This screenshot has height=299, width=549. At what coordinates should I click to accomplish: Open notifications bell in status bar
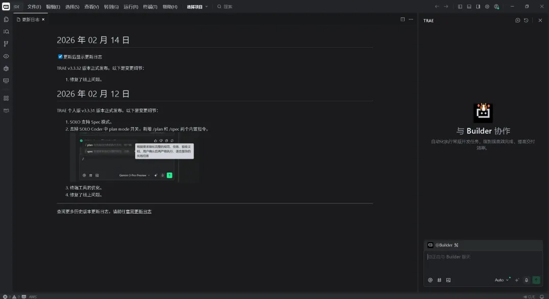click(x=542, y=296)
